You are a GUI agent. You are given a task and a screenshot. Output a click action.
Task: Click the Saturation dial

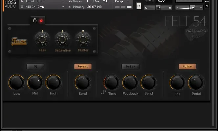pyautogui.click(x=62, y=40)
